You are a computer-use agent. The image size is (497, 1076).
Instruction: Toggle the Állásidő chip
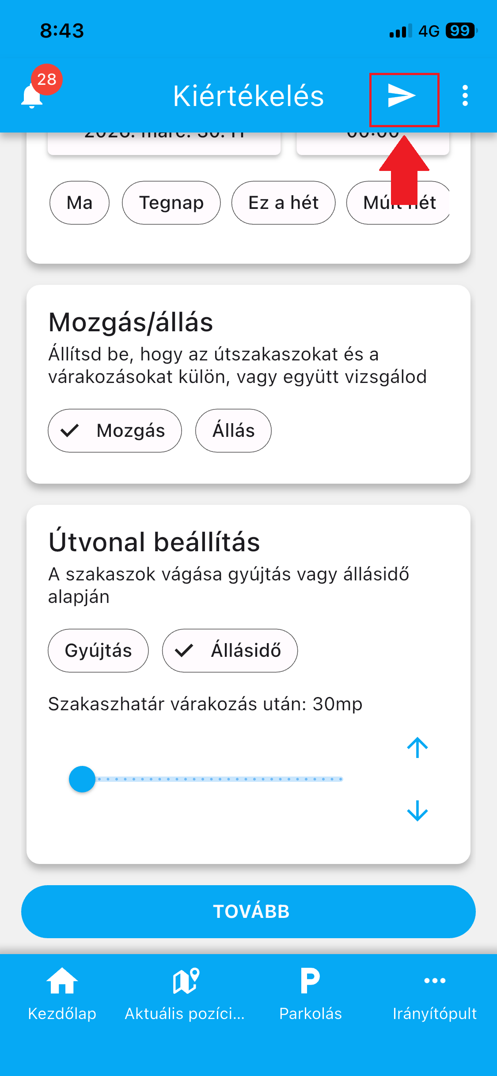230,651
